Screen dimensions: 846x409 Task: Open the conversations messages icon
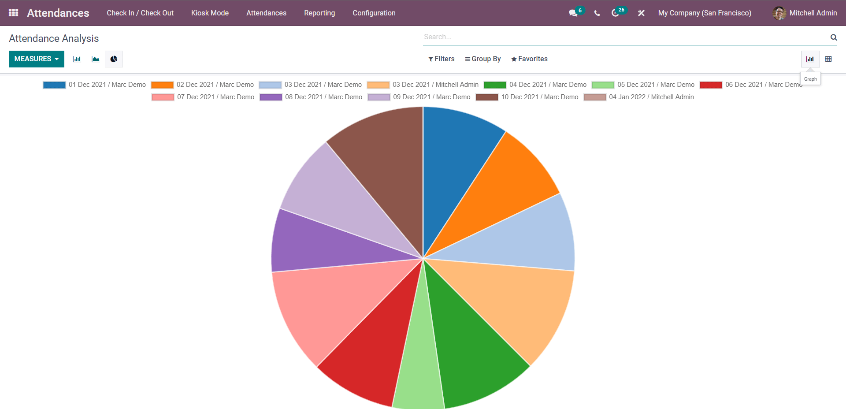tap(573, 13)
